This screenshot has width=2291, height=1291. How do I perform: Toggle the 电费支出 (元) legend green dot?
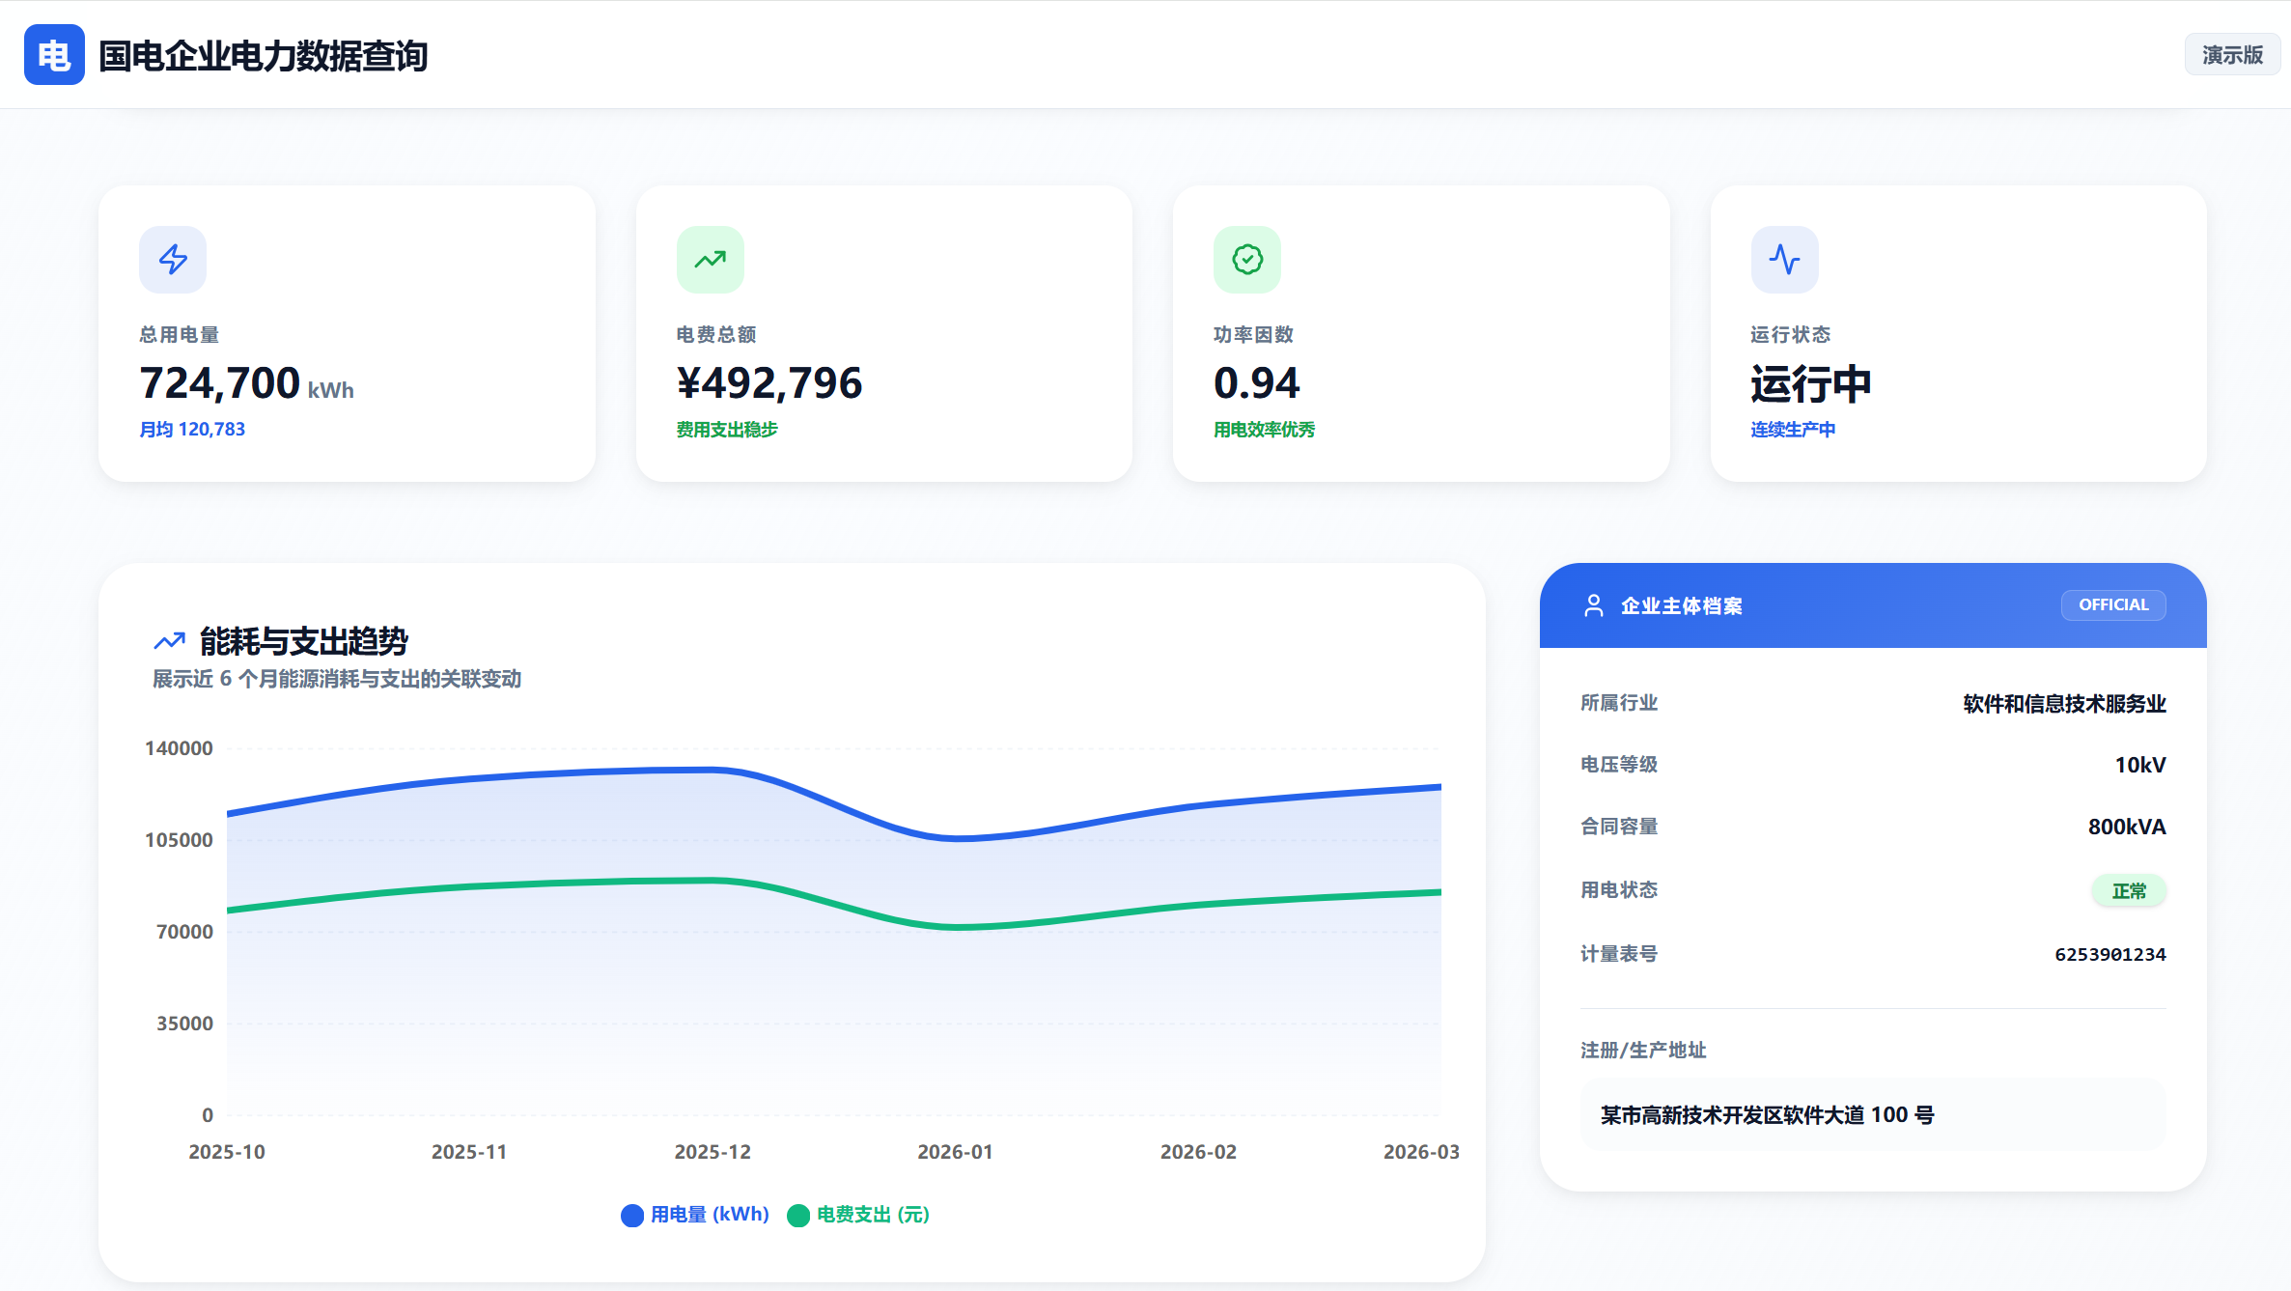(x=798, y=1216)
